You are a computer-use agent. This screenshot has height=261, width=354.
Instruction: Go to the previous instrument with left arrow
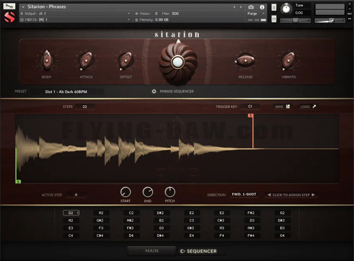pos(234,7)
